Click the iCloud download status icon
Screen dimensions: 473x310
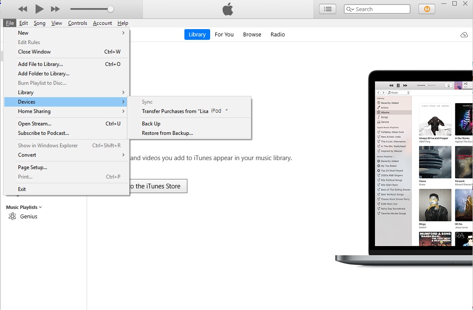[x=464, y=35]
